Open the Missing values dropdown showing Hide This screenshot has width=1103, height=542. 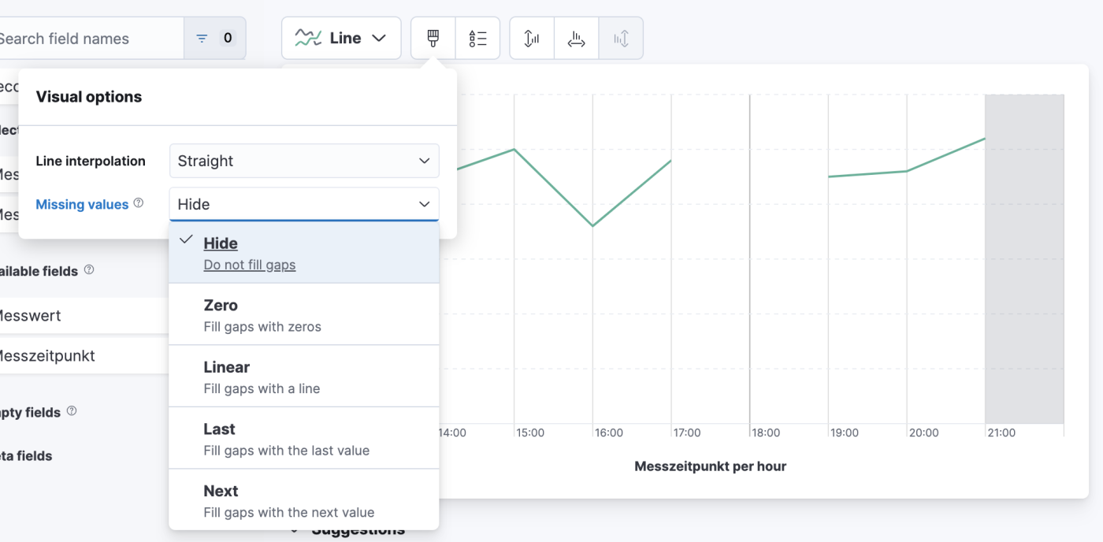pos(304,203)
